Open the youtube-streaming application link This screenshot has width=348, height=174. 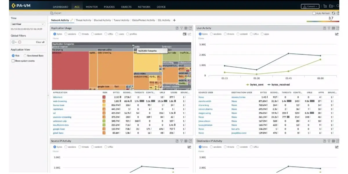coord(62,117)
